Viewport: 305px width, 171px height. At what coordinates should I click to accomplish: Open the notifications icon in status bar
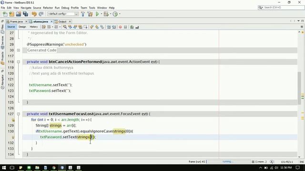272,161
